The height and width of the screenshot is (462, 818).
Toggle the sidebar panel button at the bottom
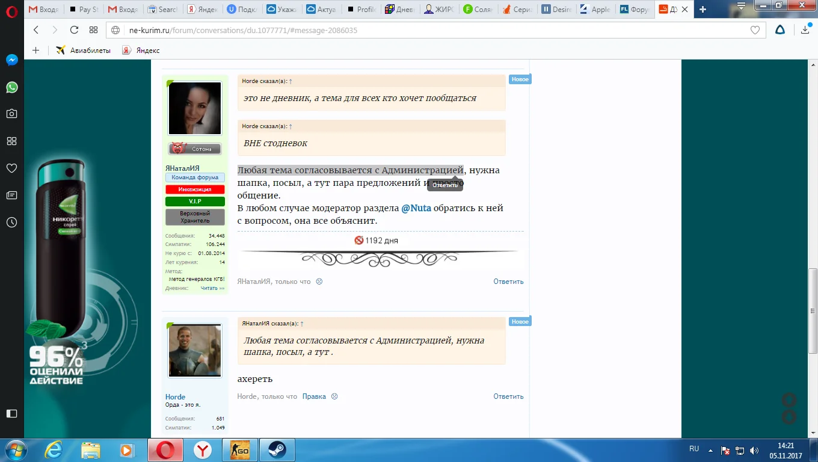coord(11,413)
